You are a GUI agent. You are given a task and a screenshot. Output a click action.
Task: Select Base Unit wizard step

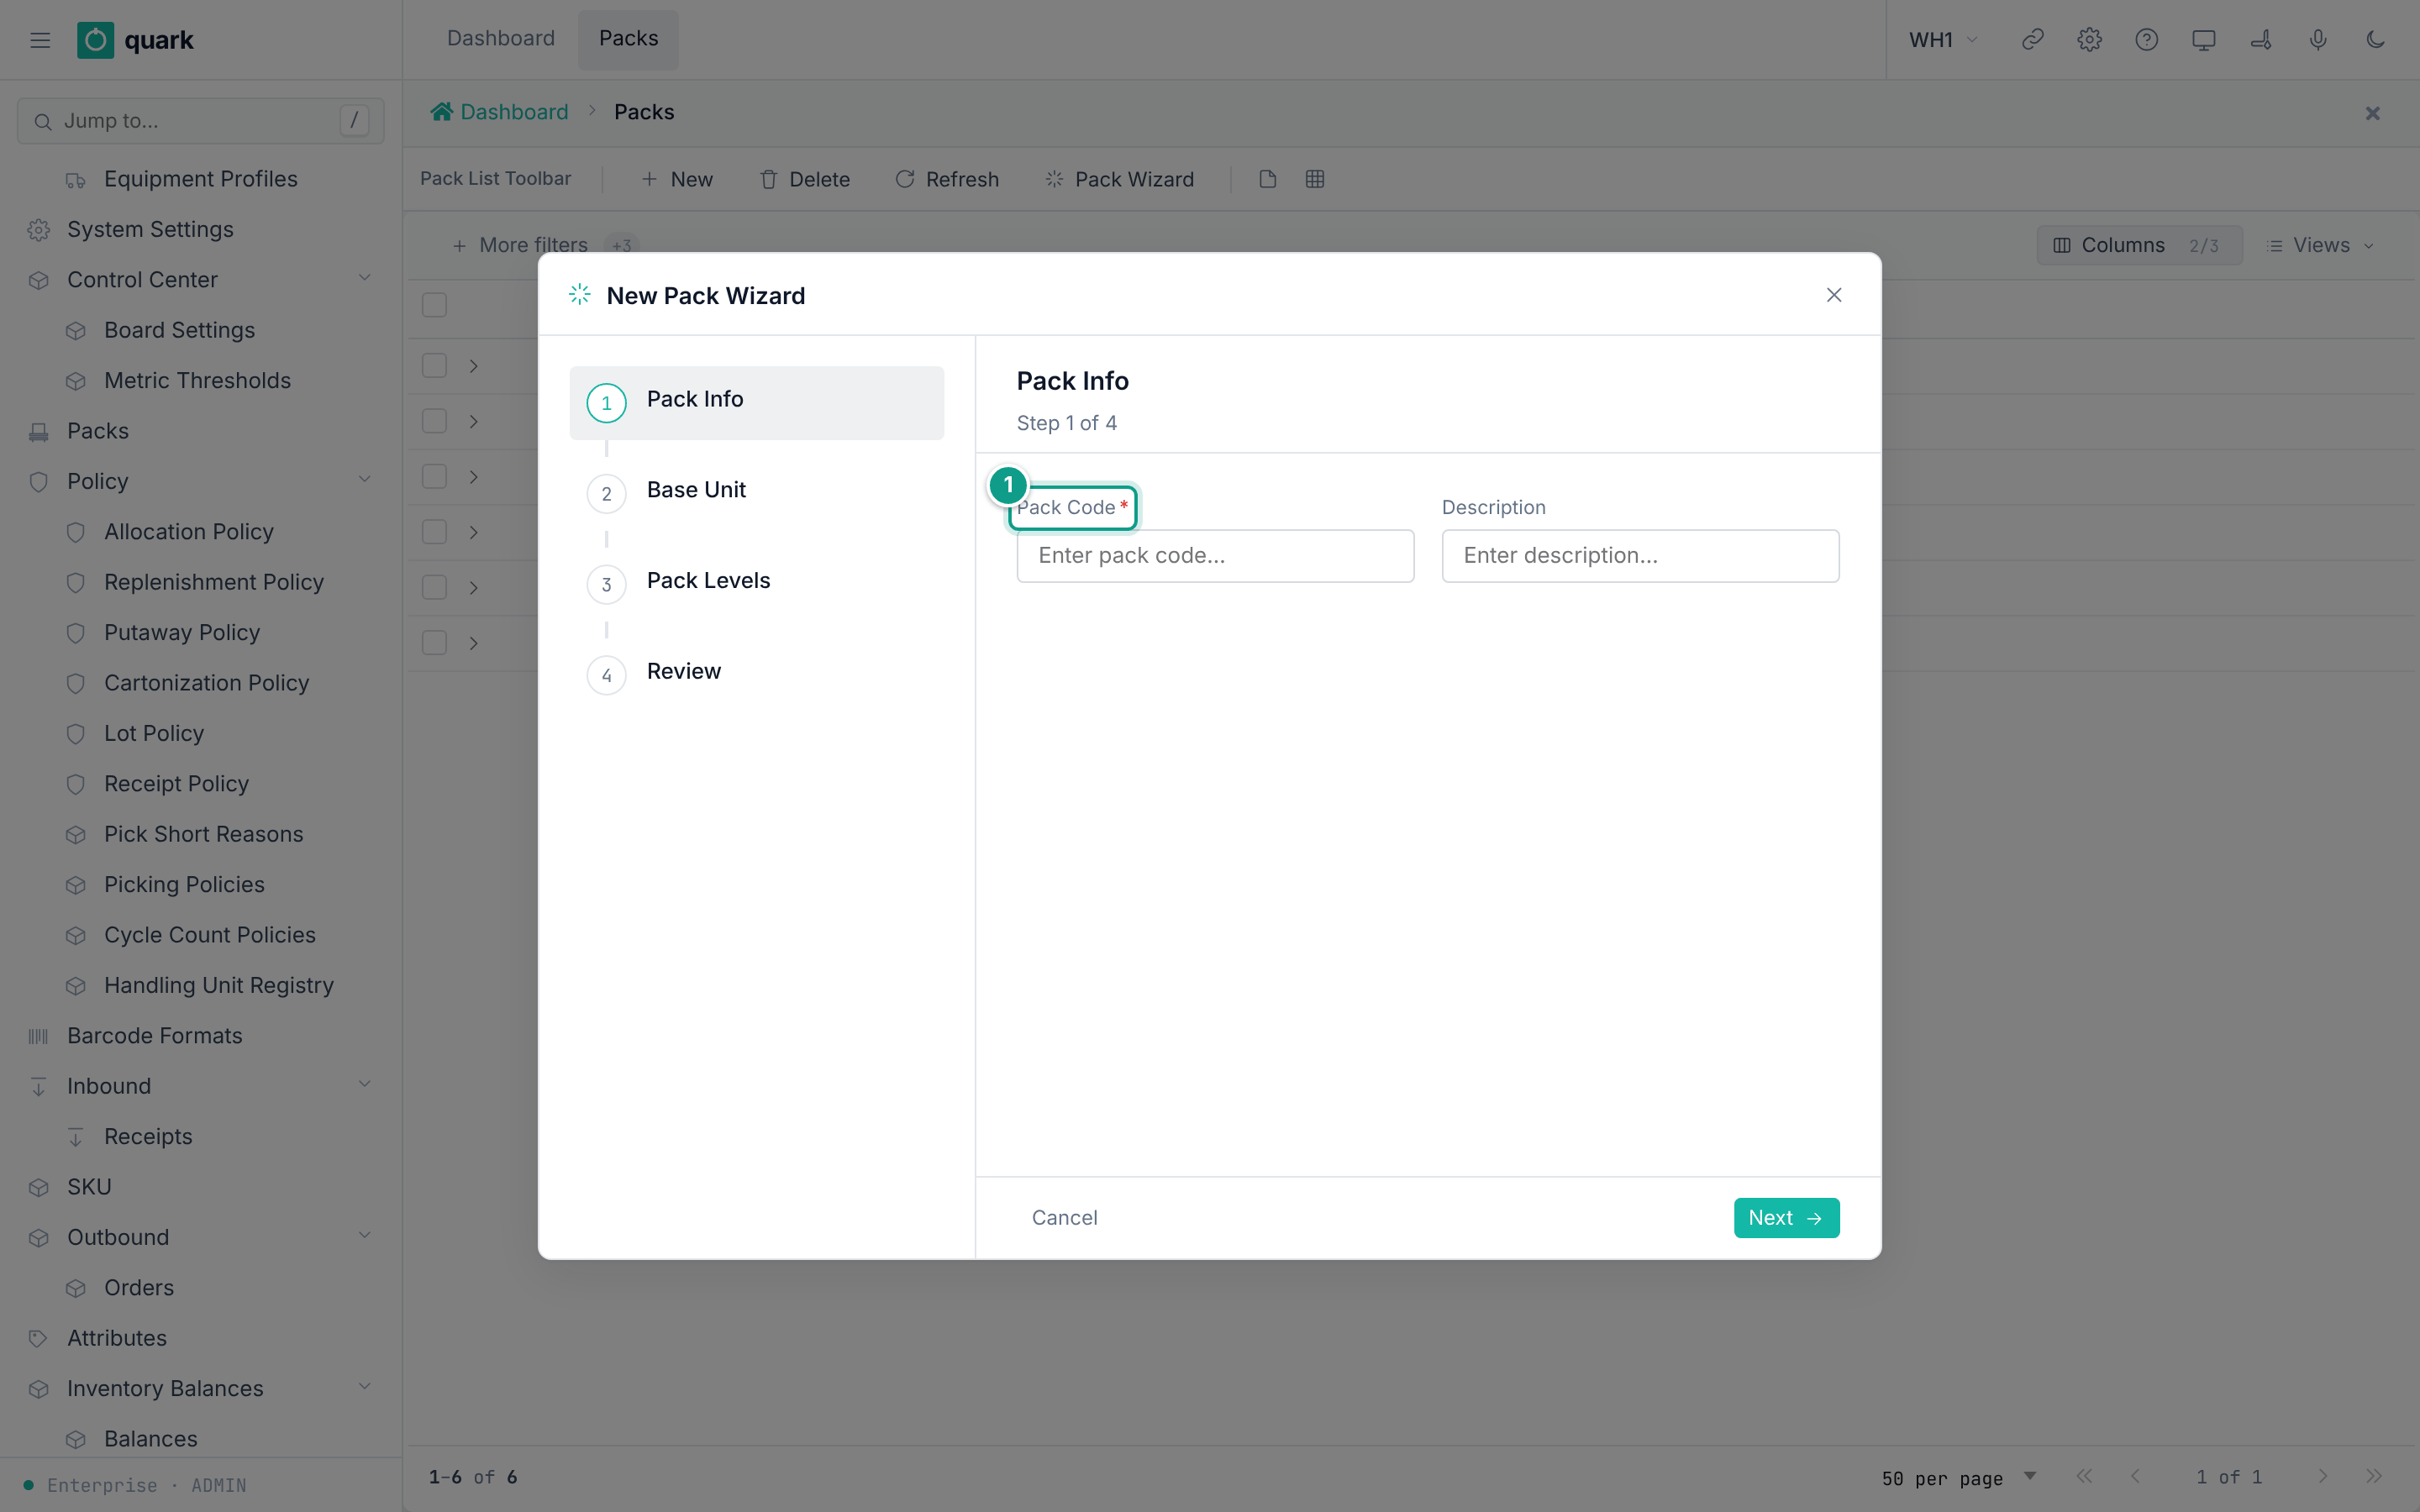click(756, 492)
